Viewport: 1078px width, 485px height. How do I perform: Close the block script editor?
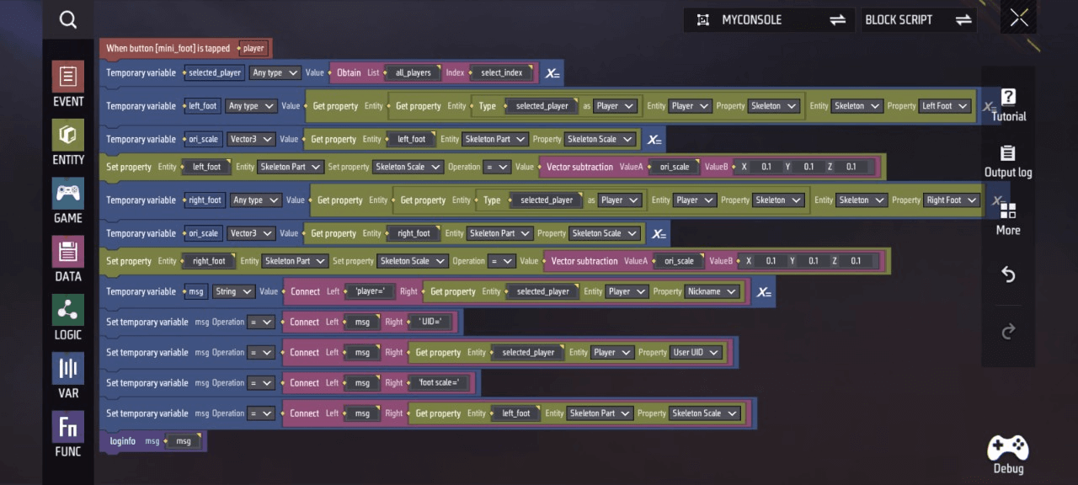pos(1019,19)
